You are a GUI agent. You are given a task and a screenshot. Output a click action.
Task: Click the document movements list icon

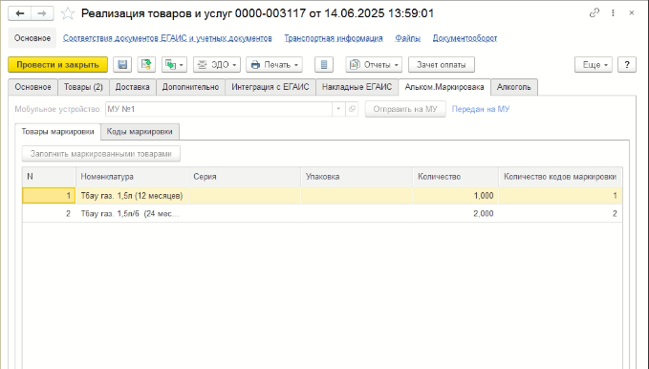[x=324, y=65]
